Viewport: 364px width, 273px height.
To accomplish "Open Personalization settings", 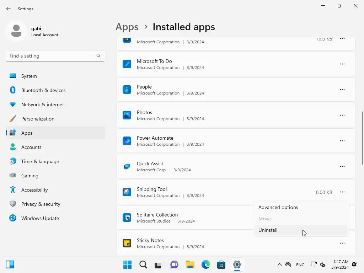I will tap(55, 119).
